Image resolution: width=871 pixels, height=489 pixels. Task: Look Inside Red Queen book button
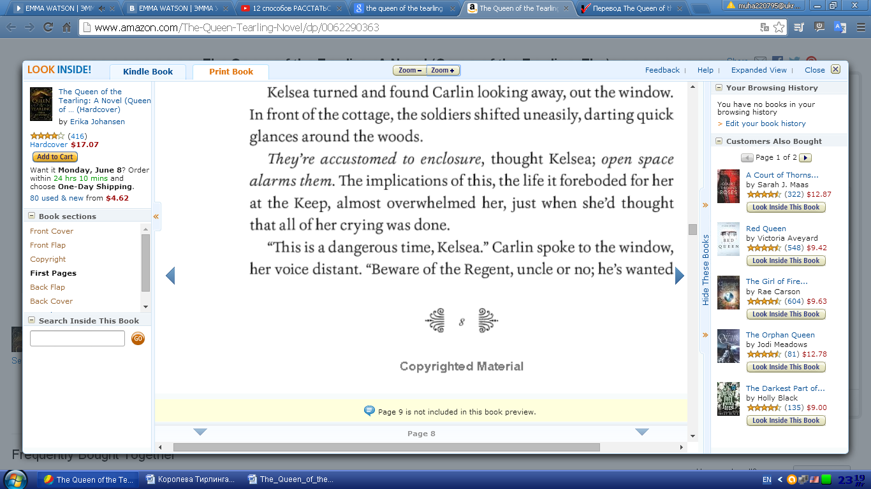tap(786, 260)
